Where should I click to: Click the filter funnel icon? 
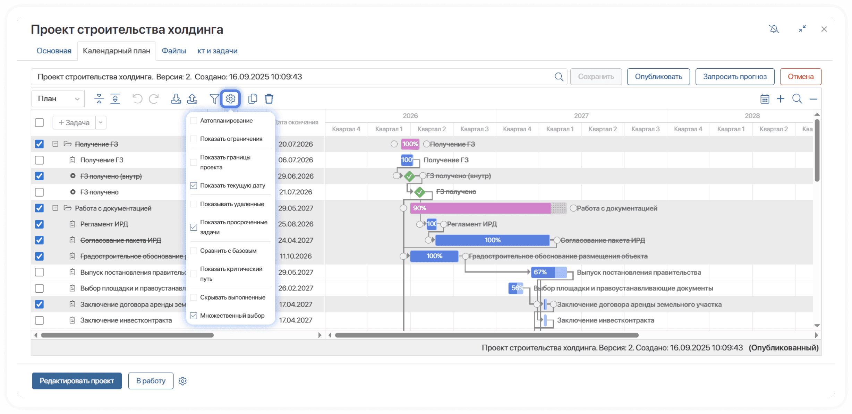[x=214, y=99]
